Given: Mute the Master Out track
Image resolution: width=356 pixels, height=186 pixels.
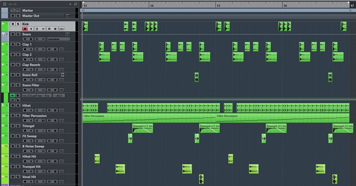Looking at the screenshot, I should [13, 16].
